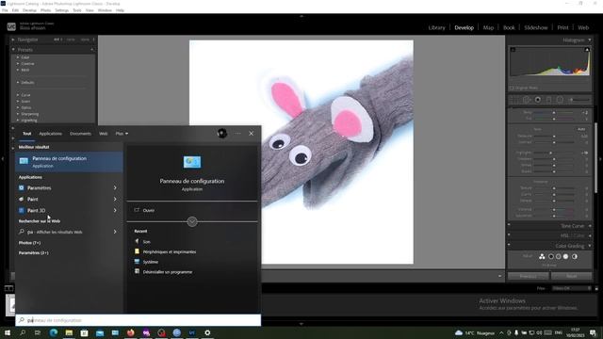Image resolution: width=603 pixels, height=339 pixels.
Task: Click the search text input field
Action: click(x=139, y=320)
